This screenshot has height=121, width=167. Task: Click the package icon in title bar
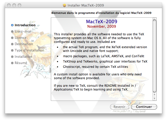[x=65, y=5]
